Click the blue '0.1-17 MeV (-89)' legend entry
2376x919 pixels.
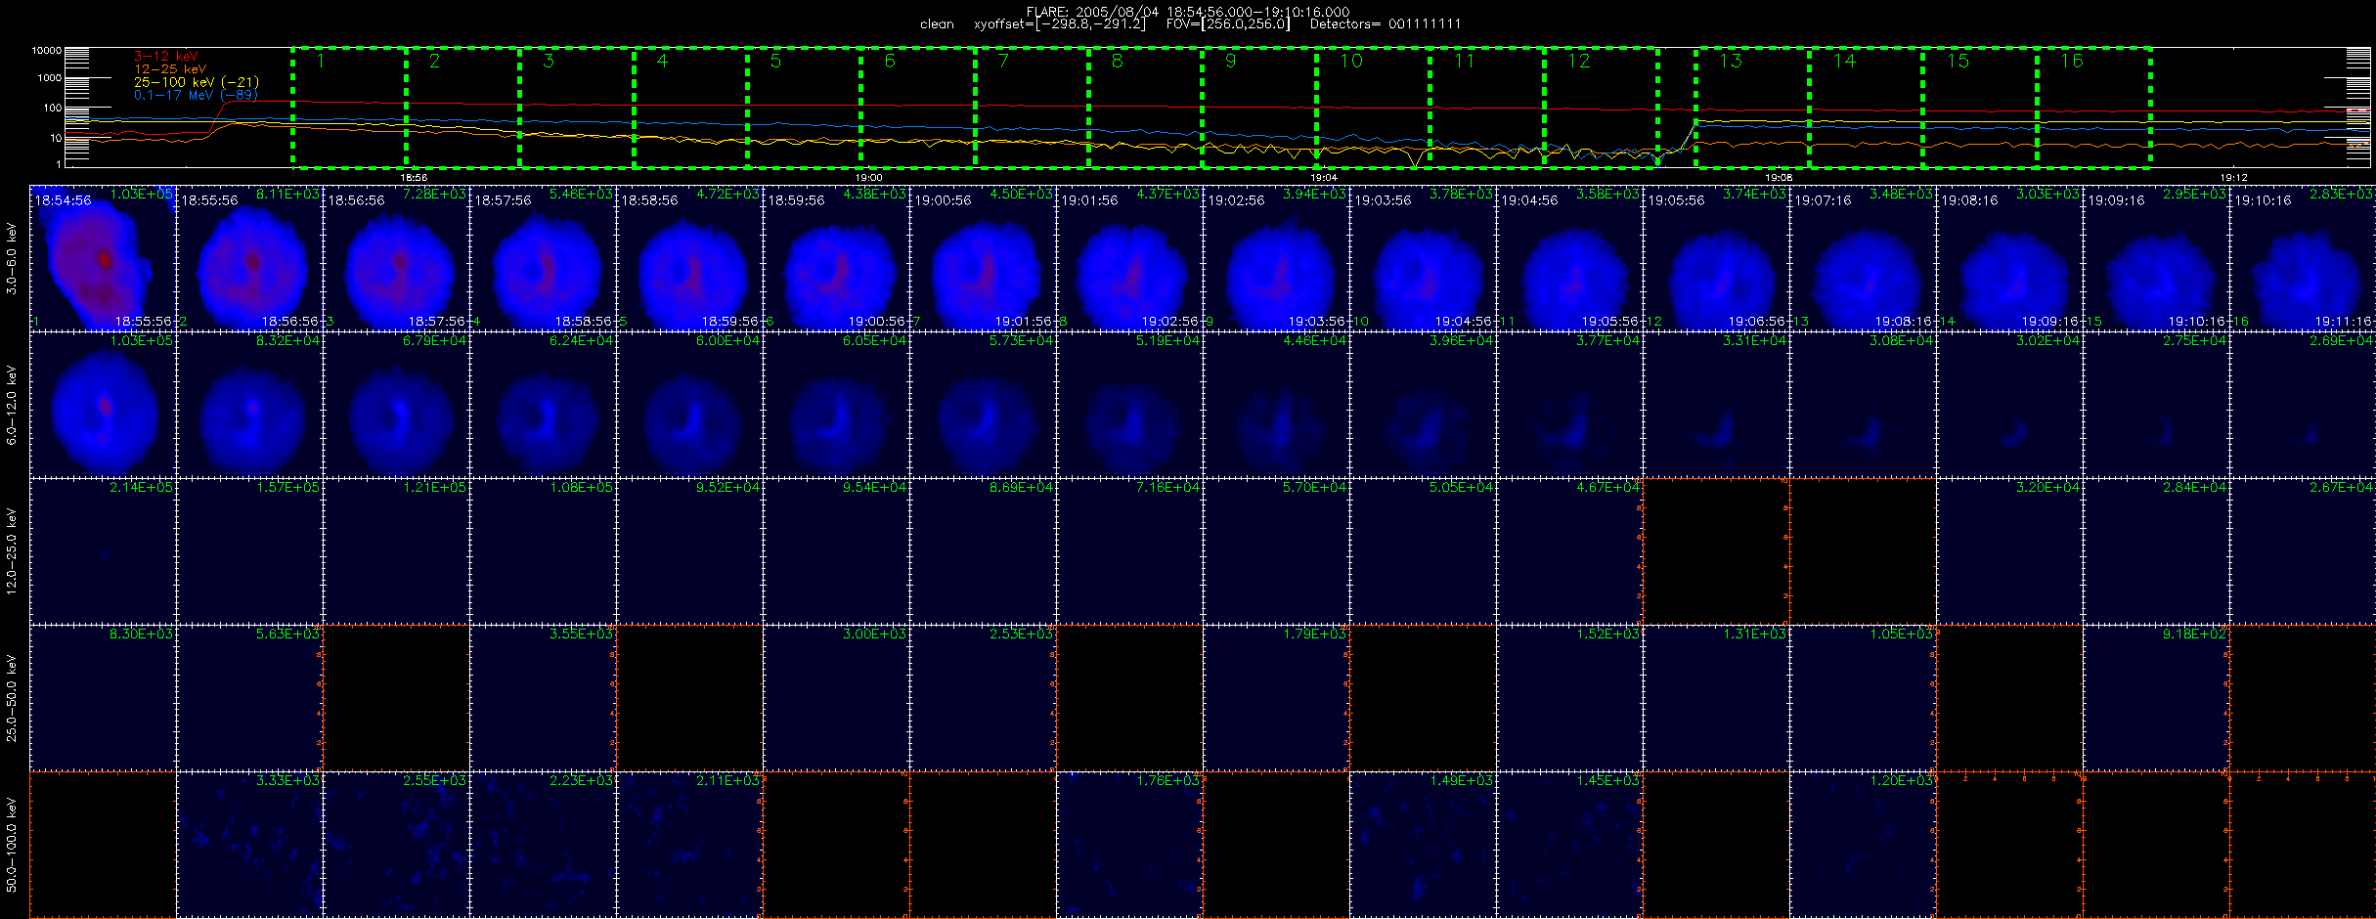click(x=196, y=95)
